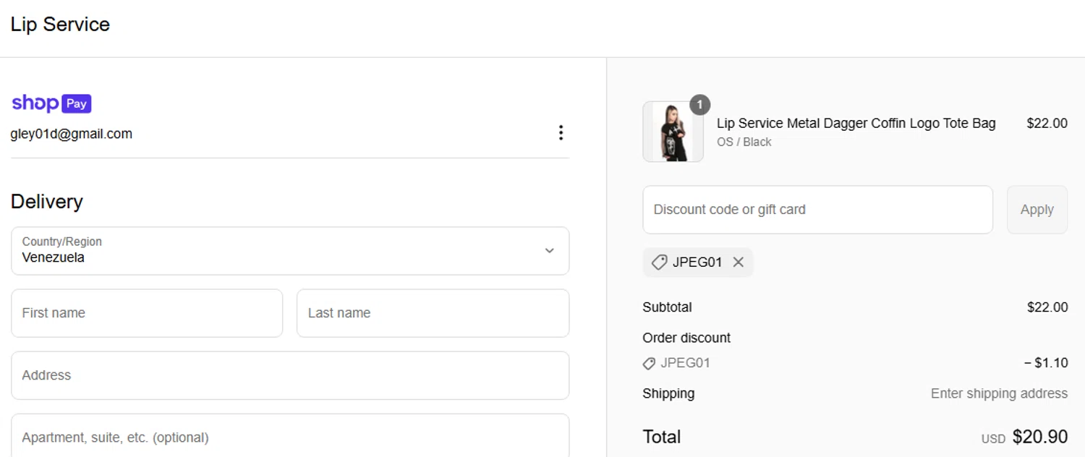Image resolution: width=1085 pixels, height=457 pixels.
Task: Click the Shipping label
Action: pyautogui.click(x=668, y=394)
